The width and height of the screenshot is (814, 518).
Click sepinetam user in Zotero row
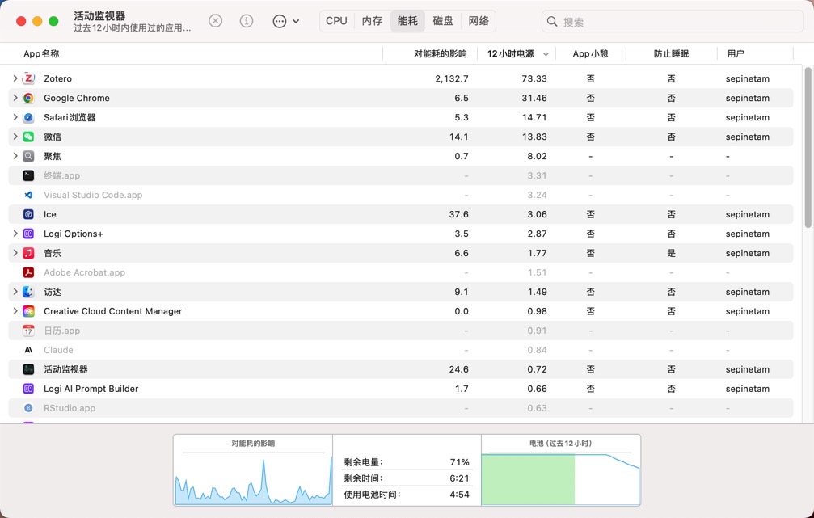tap(748, 78)
